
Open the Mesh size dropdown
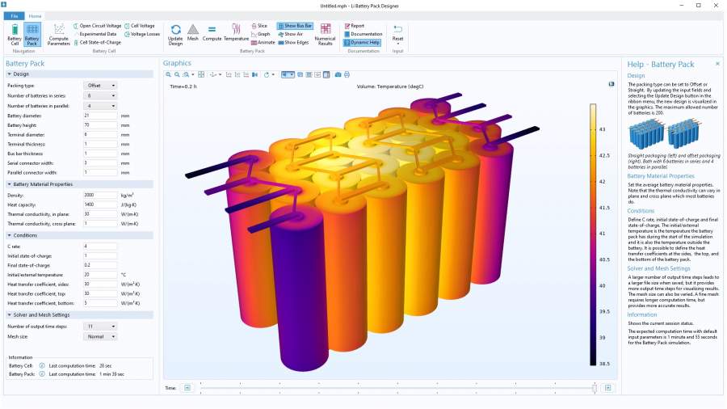(x=101, y=336)
